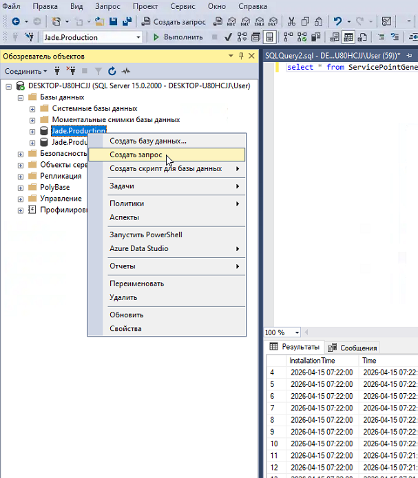Select Свойства in the context menu
The width and height of the screenshot is (418, 478).
[125, 329]
